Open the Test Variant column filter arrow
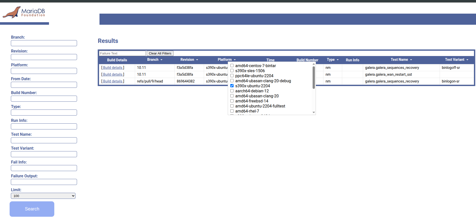476x218 pixels. [x=467, y=60]
